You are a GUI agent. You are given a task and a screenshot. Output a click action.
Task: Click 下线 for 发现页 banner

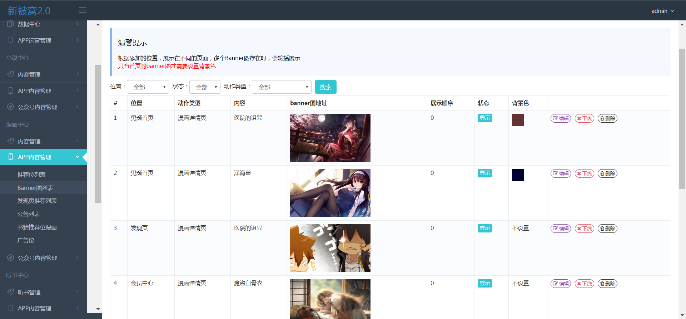coord(585,229)
